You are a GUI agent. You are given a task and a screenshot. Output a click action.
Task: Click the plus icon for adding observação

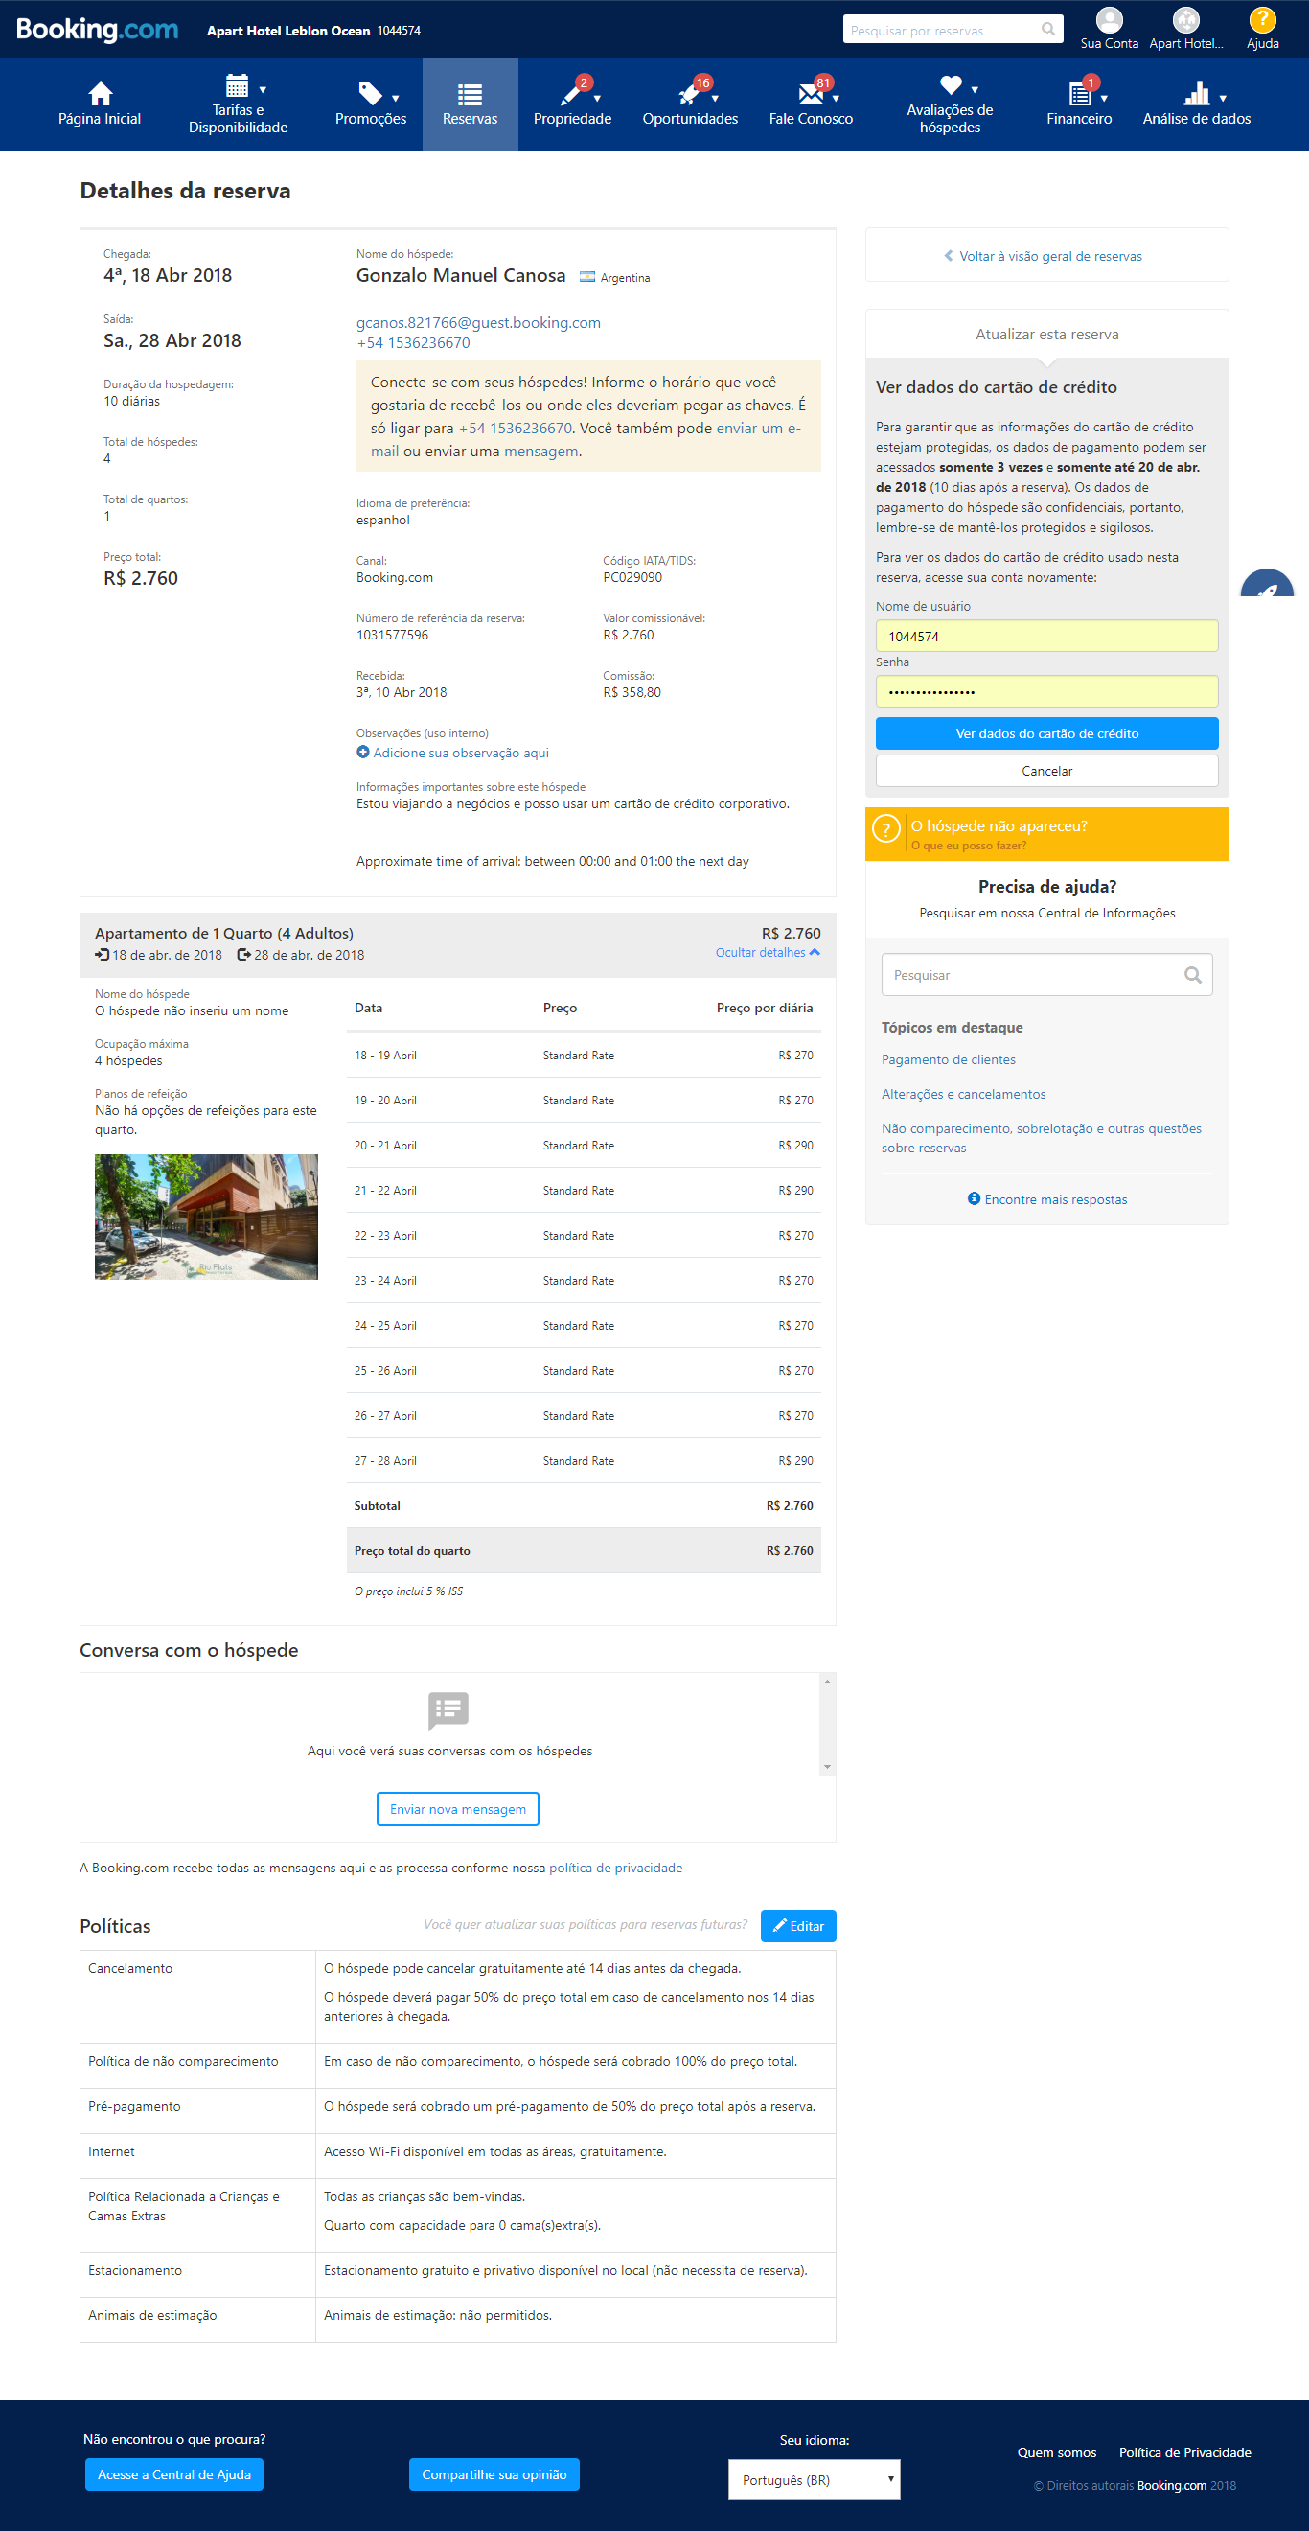pos(362,753)
